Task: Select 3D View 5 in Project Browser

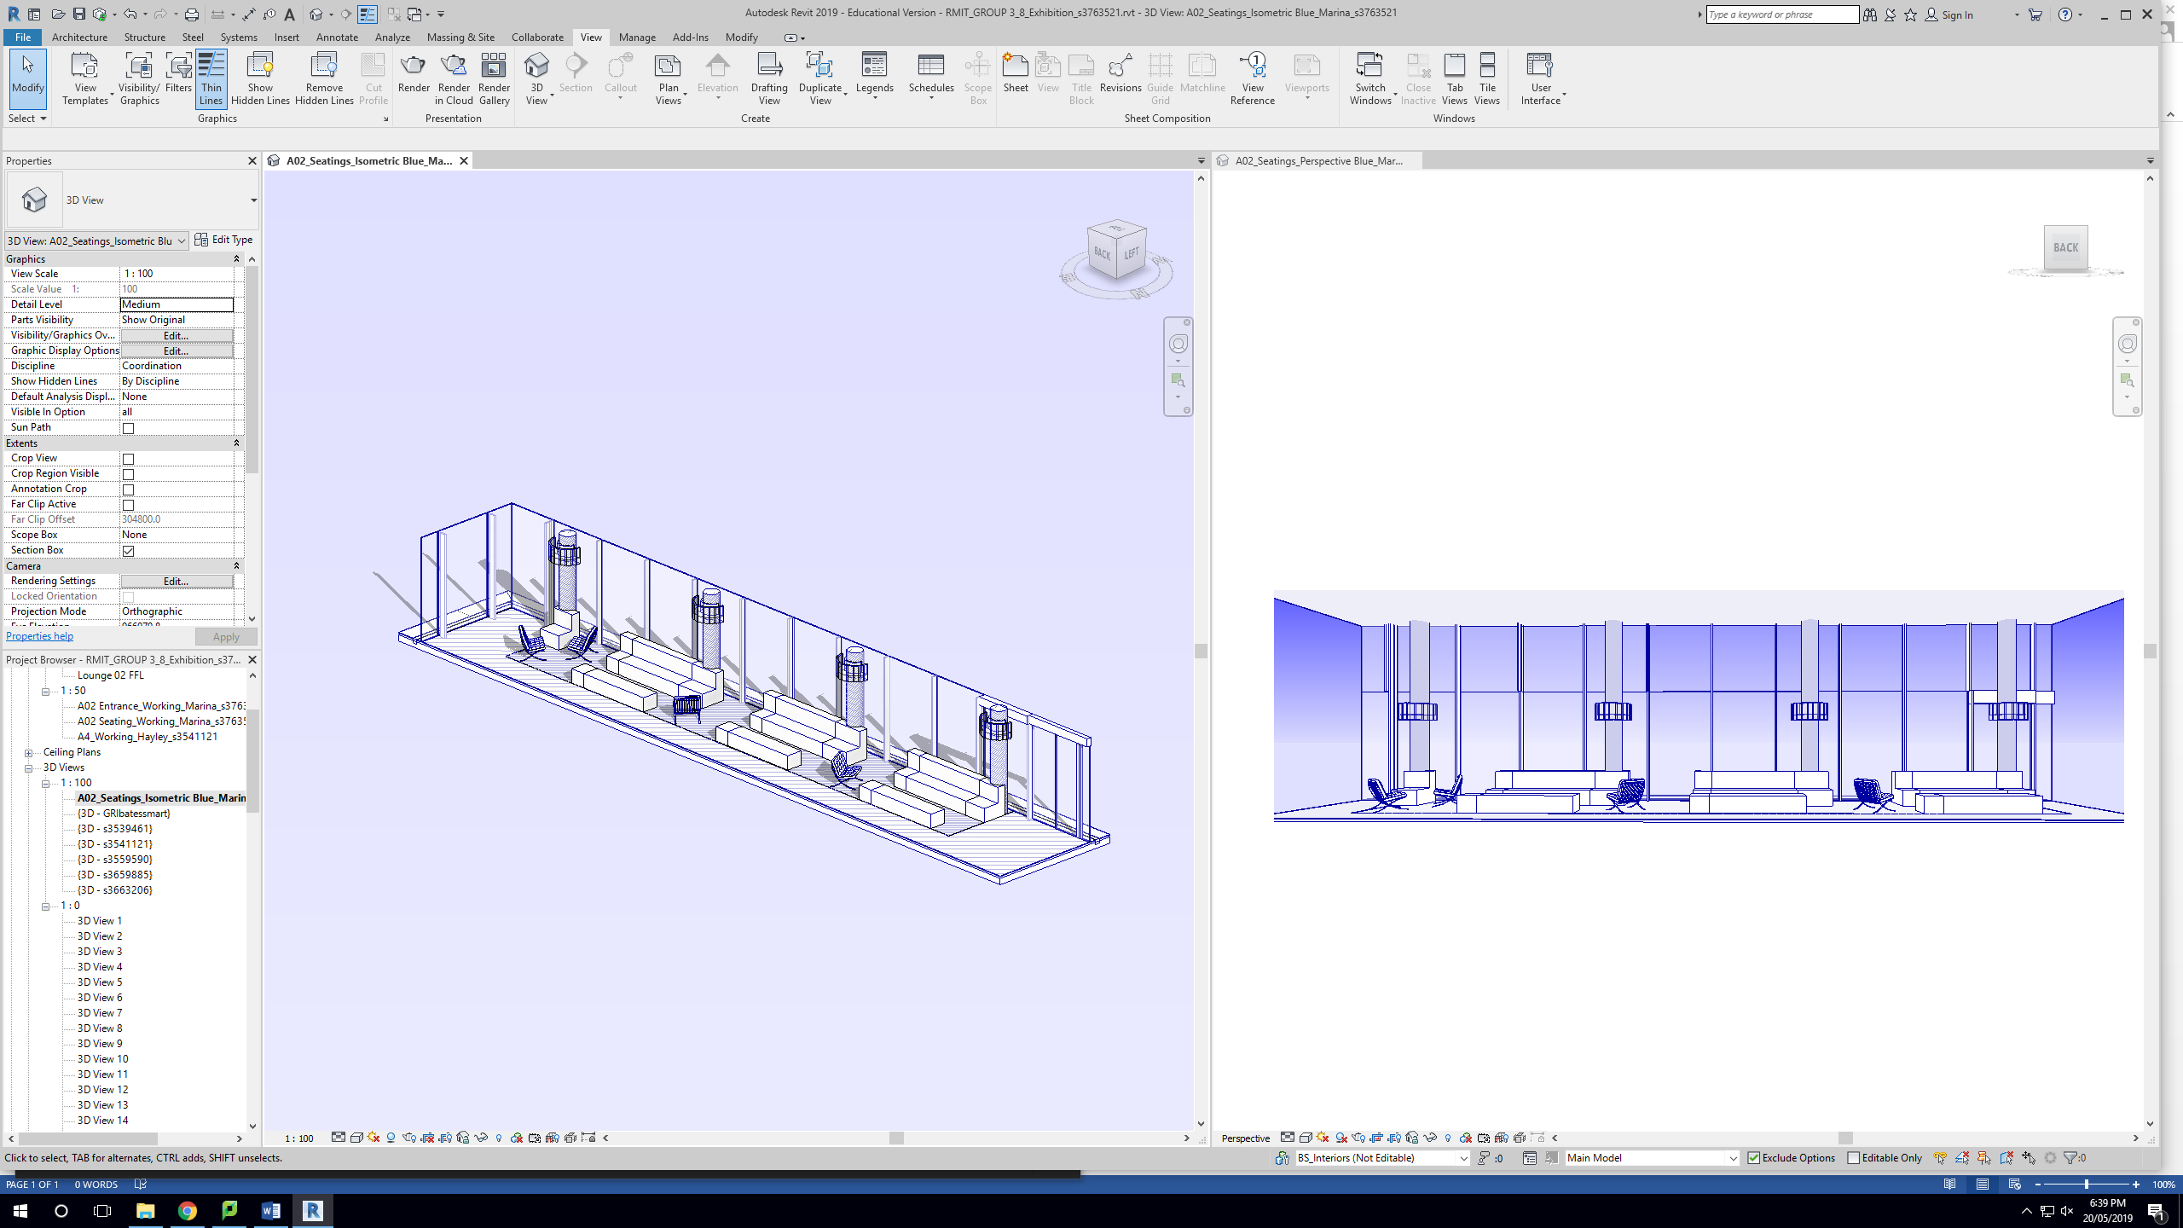Action: click(100, 982)
